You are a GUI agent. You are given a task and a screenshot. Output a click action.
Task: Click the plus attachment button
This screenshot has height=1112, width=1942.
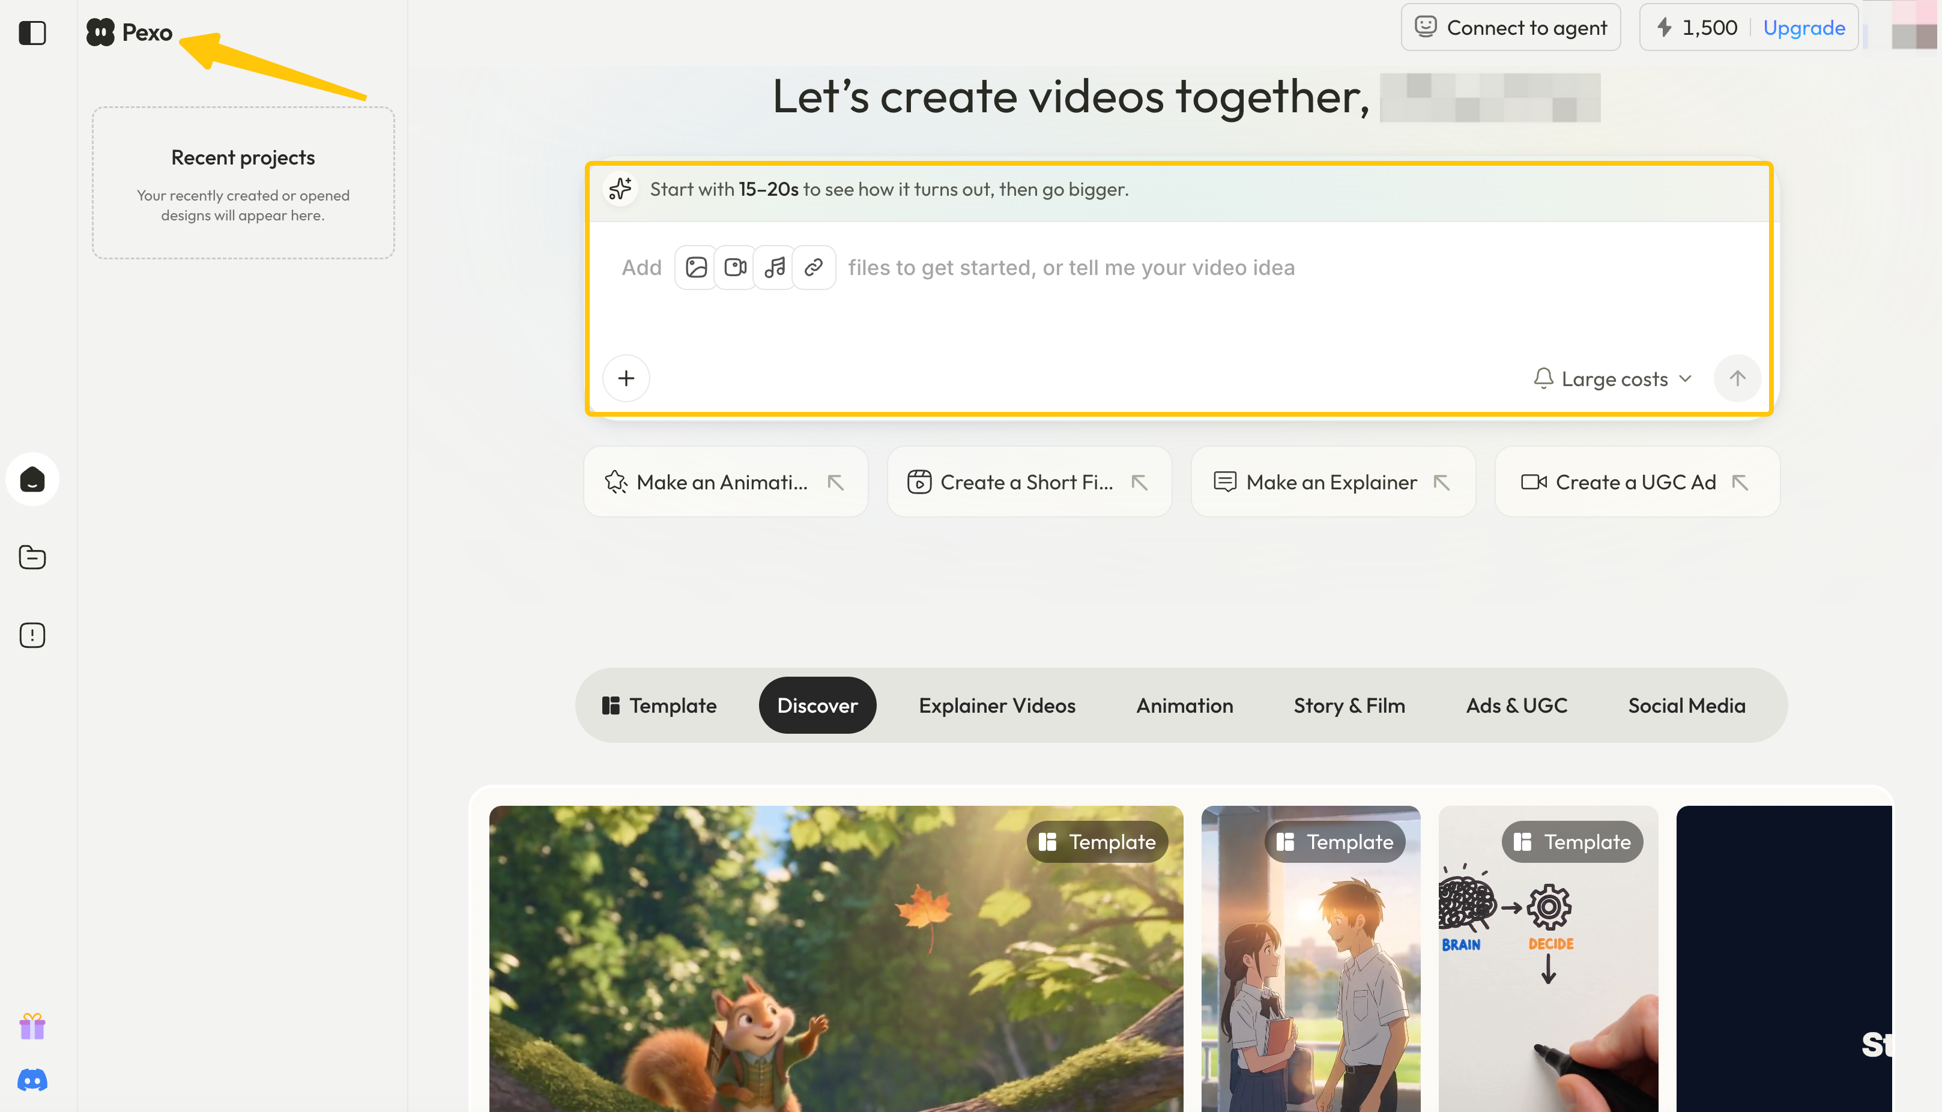tap(626, 378)
